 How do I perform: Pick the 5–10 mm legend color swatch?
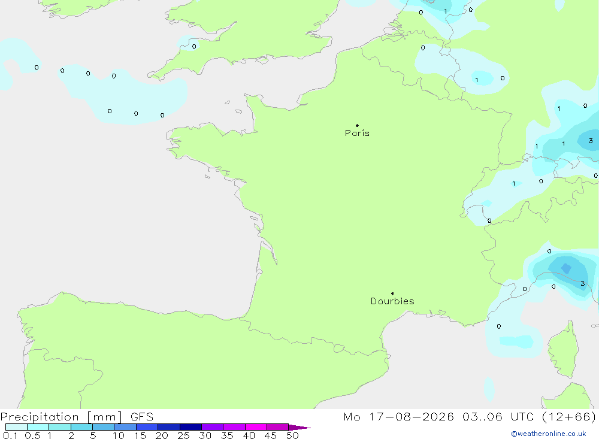[103, 427]
